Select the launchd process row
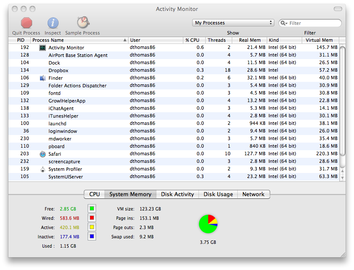Image resolution: width=354 pixels, height=270 pixels. (x=174, y=123)
